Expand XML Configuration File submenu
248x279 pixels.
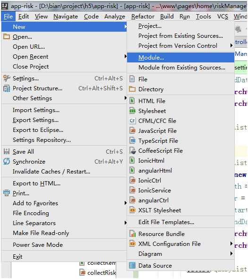pos(231,244)
